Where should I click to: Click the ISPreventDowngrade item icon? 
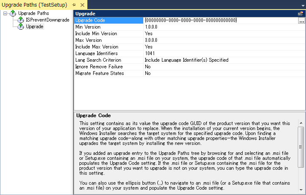click(x=21, y=20)
